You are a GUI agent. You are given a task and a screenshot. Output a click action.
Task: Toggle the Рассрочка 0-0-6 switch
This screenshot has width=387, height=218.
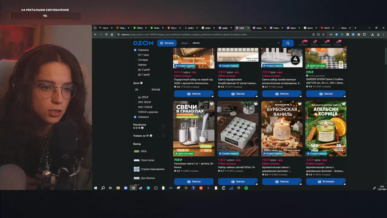click(x=162, y=126)
